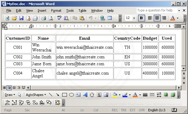Toggle Center paragraph alignment
The height and width of the screenshot is (114, 188).
157,18
